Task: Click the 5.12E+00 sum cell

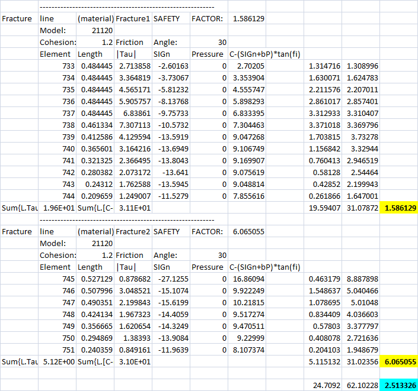Action: tap(57, 361)
